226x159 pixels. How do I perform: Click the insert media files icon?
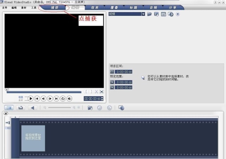point(90,108)
